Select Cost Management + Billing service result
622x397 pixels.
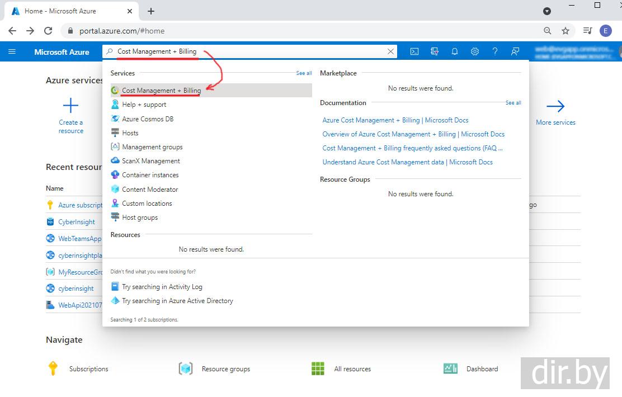tap(161, 91)
